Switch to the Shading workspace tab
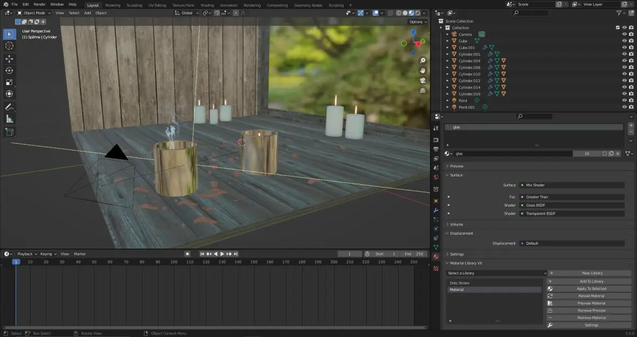Image resolution: width=637 pixels, height=337 pixels. [x=207, y=5]
